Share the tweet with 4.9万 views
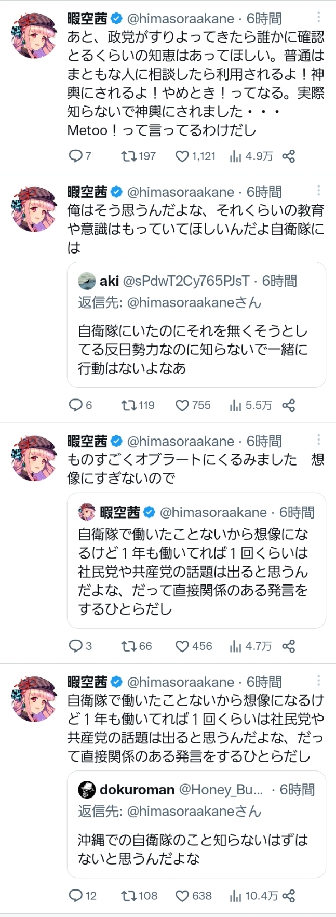336x917 pixels. pos(289,156)
